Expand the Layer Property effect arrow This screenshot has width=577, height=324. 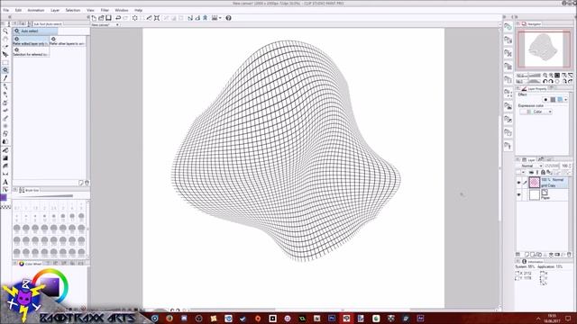pos(566,100)
